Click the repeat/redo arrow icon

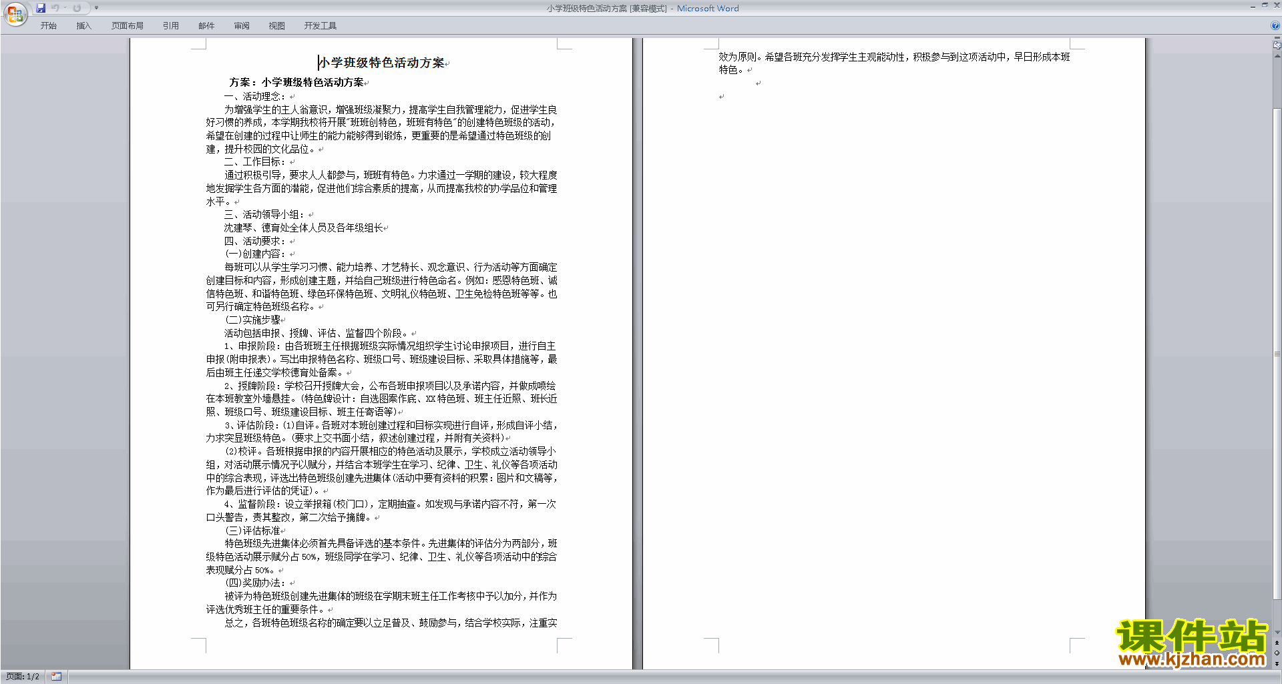click(x=77, y=8)
